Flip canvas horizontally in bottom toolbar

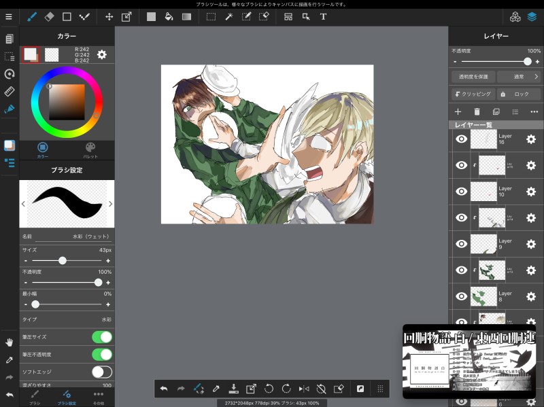[304, 389]
